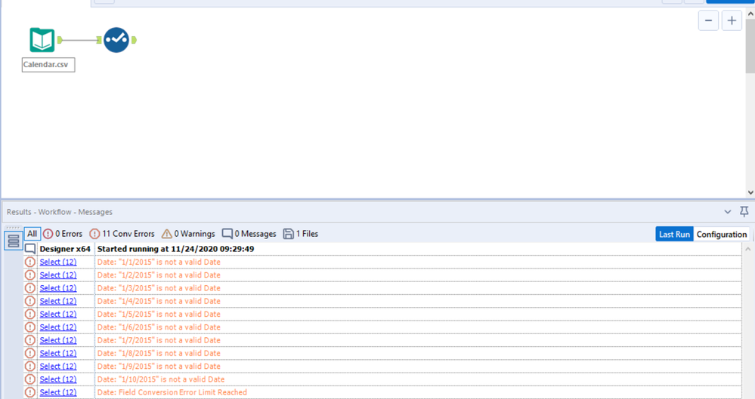755x399 pixels.
Task: Pin the Results window
Action: [x=744, y=211]
